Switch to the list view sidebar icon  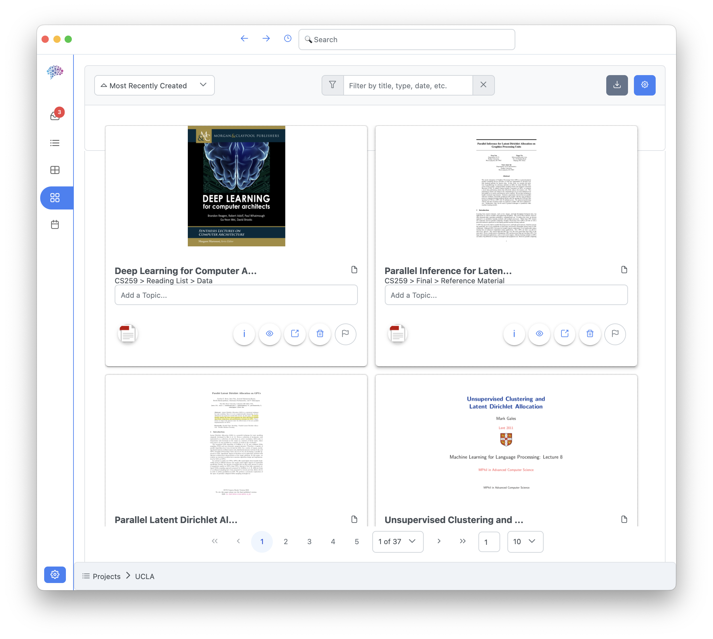[x=55, y=143]
